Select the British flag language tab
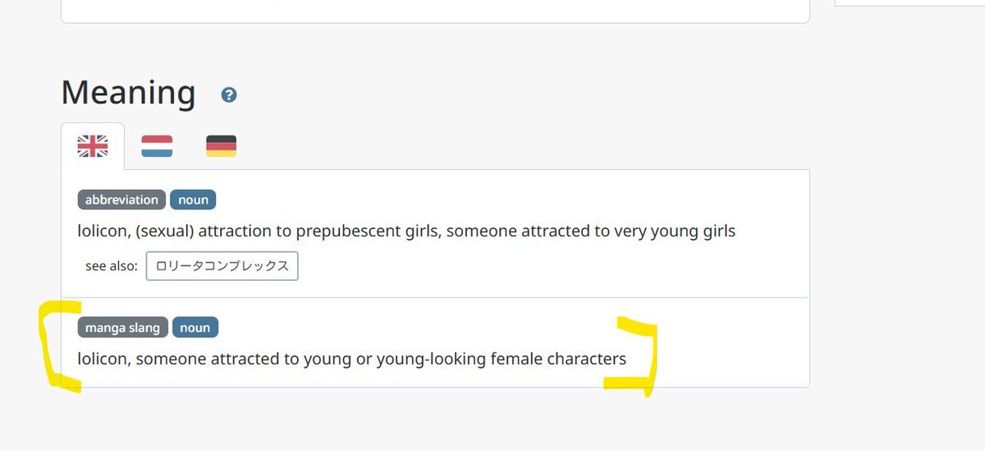The height and width of the screenshot is (451, 985). tap(93, 146)
